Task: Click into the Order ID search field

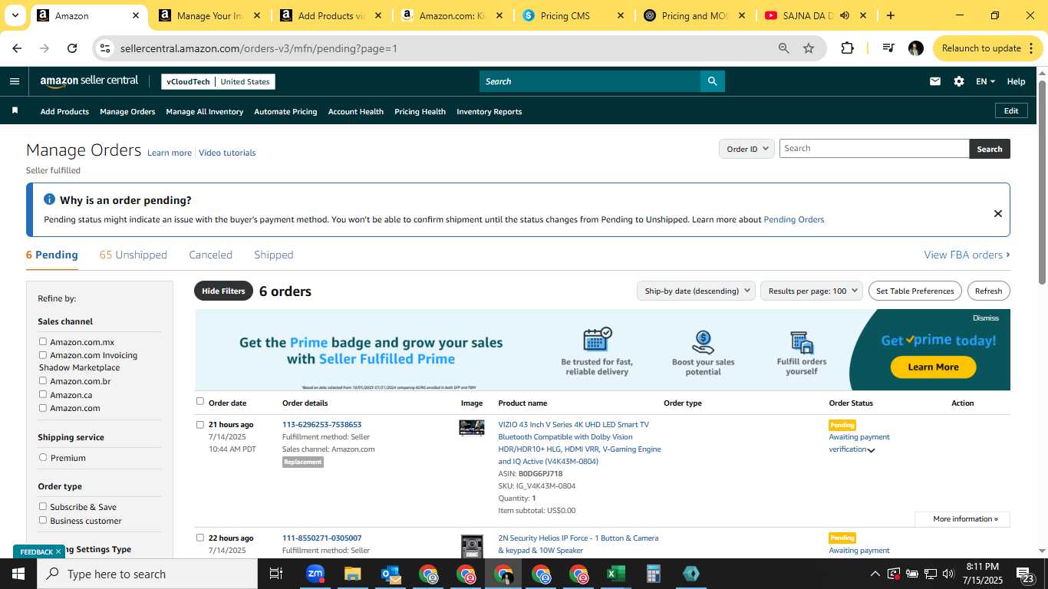Action: click(875, 149)
